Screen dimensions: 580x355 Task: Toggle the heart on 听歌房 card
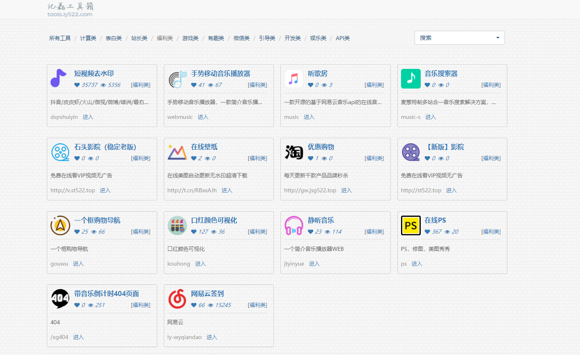[x=311, y=85]
